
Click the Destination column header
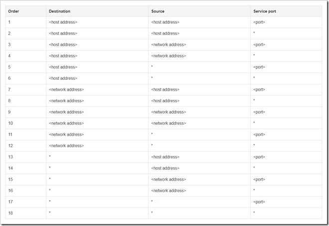pos(59,11)
